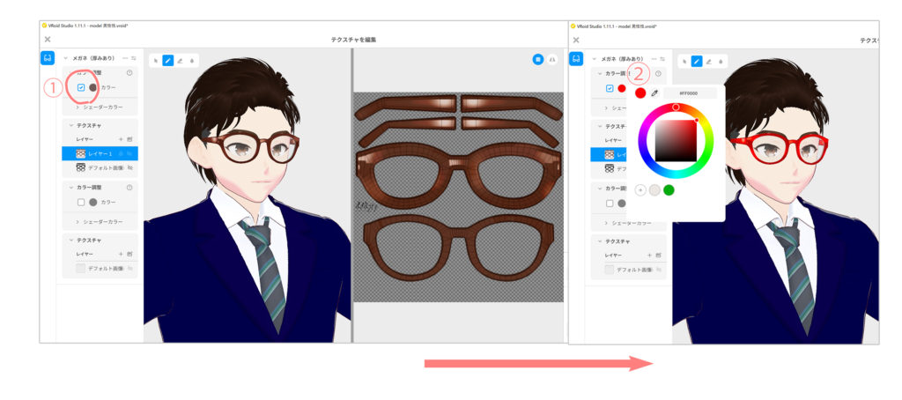
Task: Toggle the mirror symmetry icon above texture view
Action: [552, 59]
